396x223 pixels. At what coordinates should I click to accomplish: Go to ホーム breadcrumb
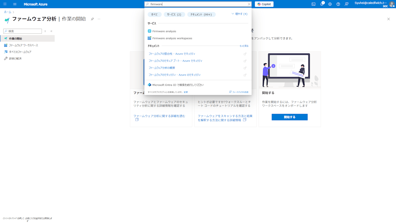pos(7,12)
